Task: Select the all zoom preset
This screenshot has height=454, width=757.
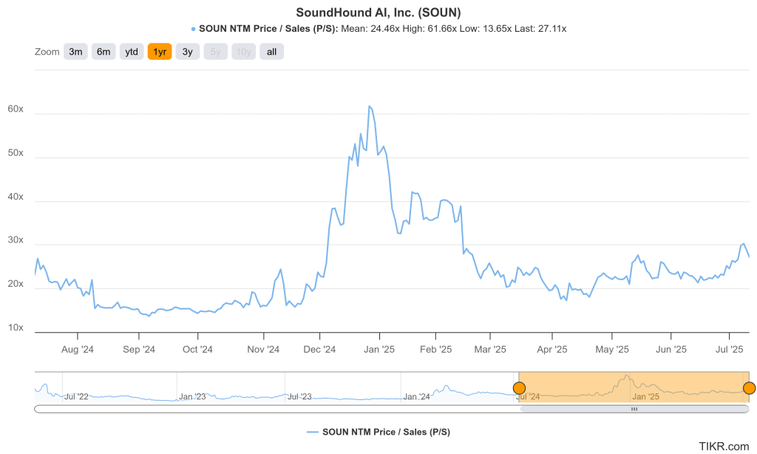Action: click(271, 51)
